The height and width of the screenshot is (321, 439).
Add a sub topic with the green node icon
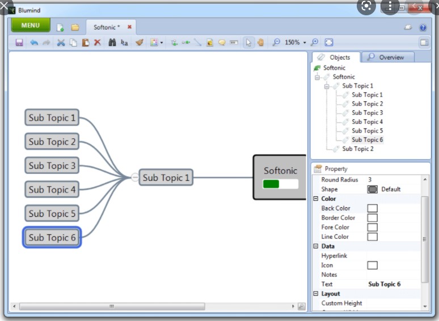coord(174,42)
